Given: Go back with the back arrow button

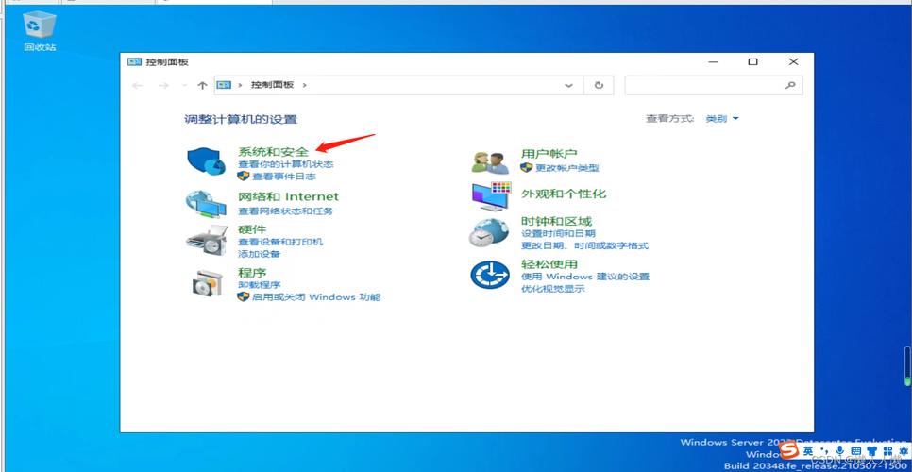Looking at the screenshot, I should tap(137, 86).
